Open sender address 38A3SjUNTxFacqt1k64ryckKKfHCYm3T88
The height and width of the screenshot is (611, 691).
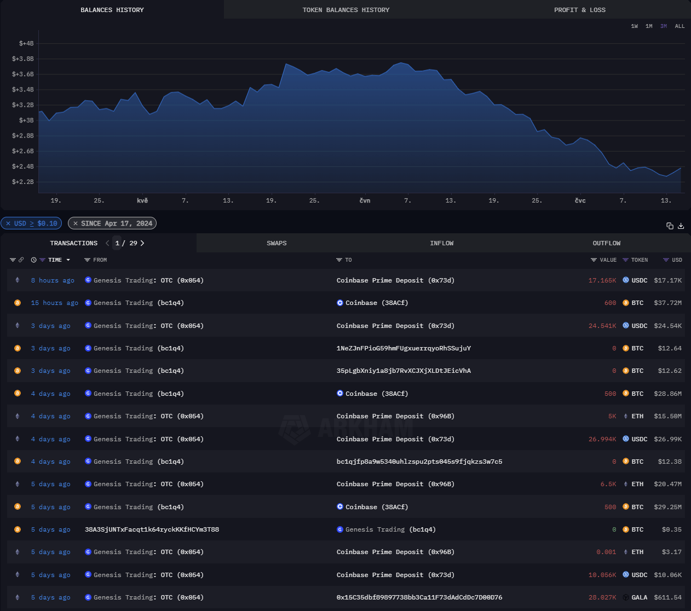pos(152,529)
